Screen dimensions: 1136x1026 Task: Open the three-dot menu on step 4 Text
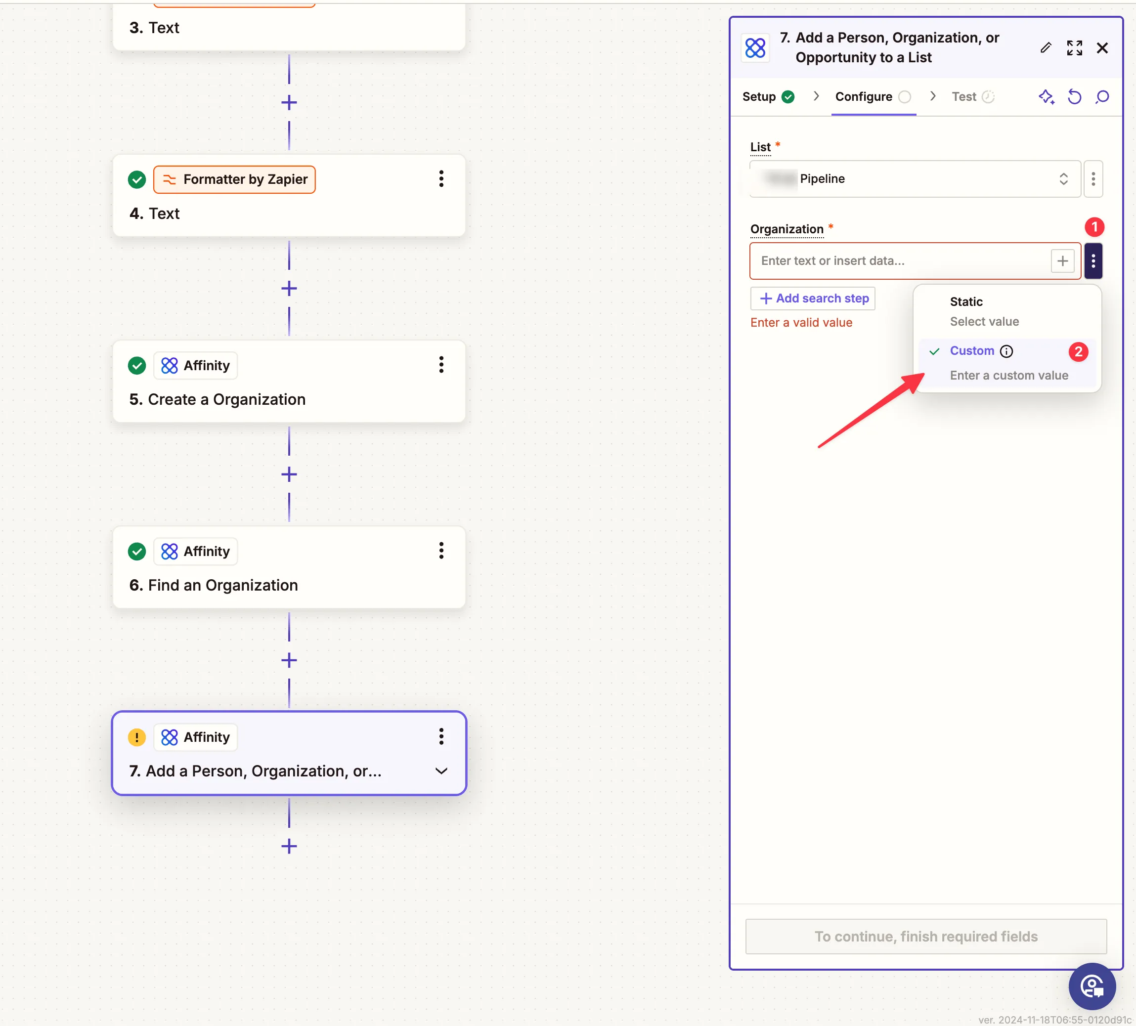point(441,178)
